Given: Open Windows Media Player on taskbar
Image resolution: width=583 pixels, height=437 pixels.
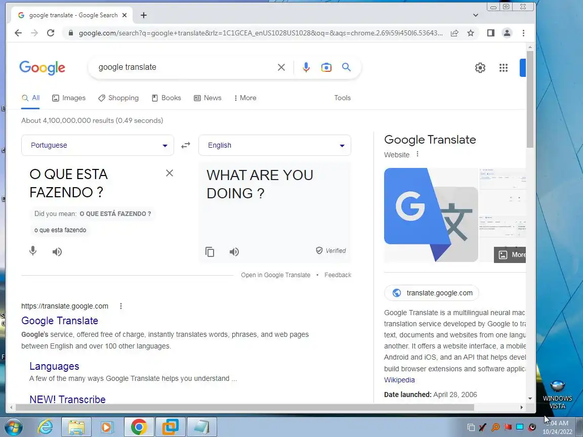Looking at the screenshot, I should pyautogui.click(x=107, y=427).
